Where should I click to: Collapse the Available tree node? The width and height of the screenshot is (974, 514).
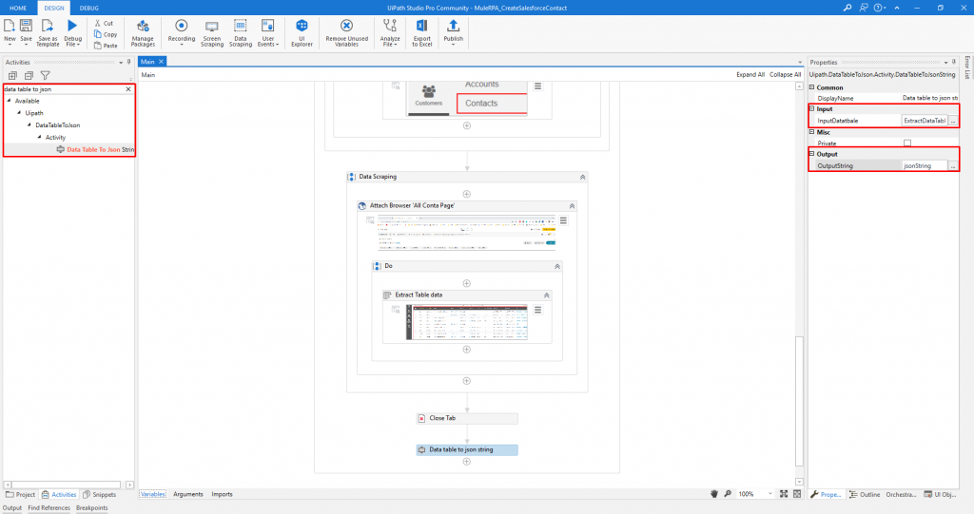pyautogui.click(x=9, y=101)
